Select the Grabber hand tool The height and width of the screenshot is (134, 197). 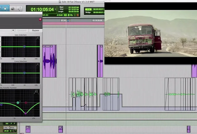point(5,9)
